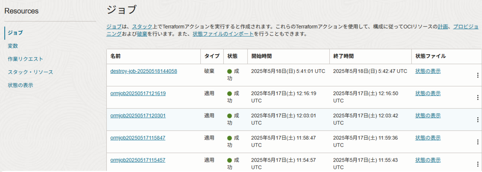Screen dimensions: 482x172
Task: Click the 状態 column header
Action: [232, 56]
